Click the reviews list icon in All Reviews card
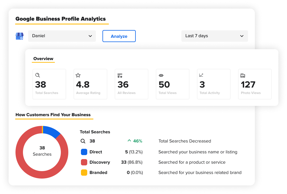Viewport: 287px width, 194px height. tap(120, 75)
